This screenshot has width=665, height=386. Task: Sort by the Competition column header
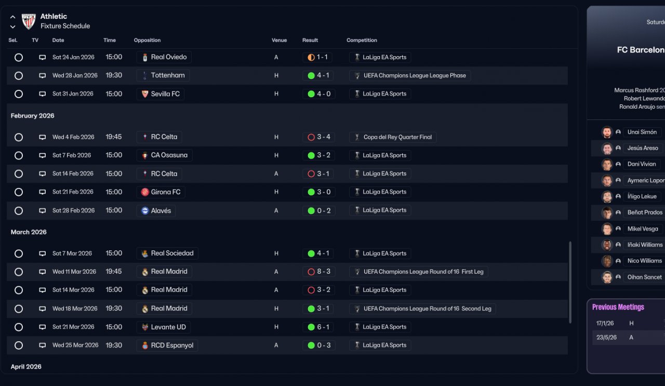click(x=362, y=41)
